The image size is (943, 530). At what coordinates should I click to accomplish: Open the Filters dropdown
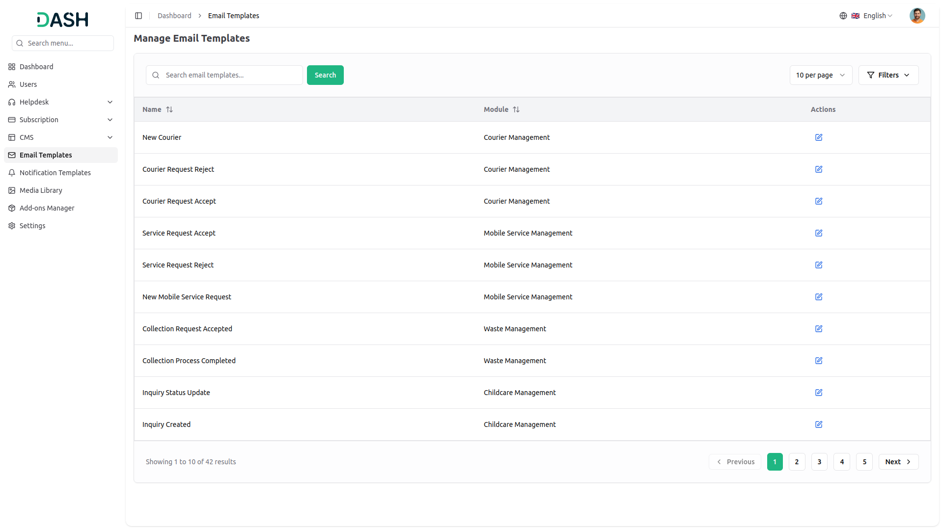pos(888,75)
